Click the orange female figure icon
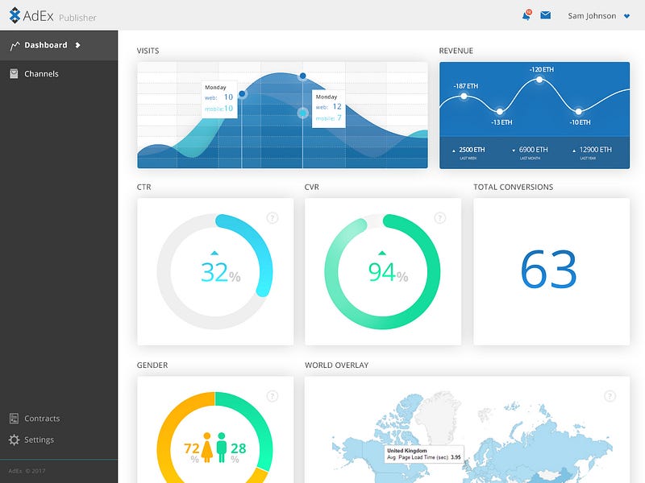This screenshot has height=483, width=645. pyautogui.click(x=207, y=448)
